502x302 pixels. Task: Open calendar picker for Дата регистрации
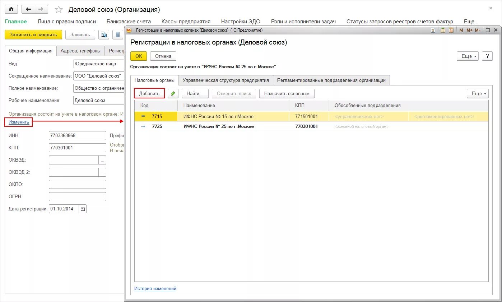coord(83,209)
